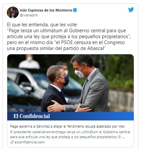Open the author's round profile avatar
The width and height of the screenshot is (141, 149).
(x=13, y=12)
